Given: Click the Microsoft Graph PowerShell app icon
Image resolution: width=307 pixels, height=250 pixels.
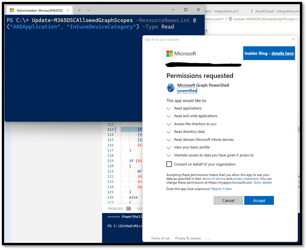Looking at the screenshot, I should 171,87.
